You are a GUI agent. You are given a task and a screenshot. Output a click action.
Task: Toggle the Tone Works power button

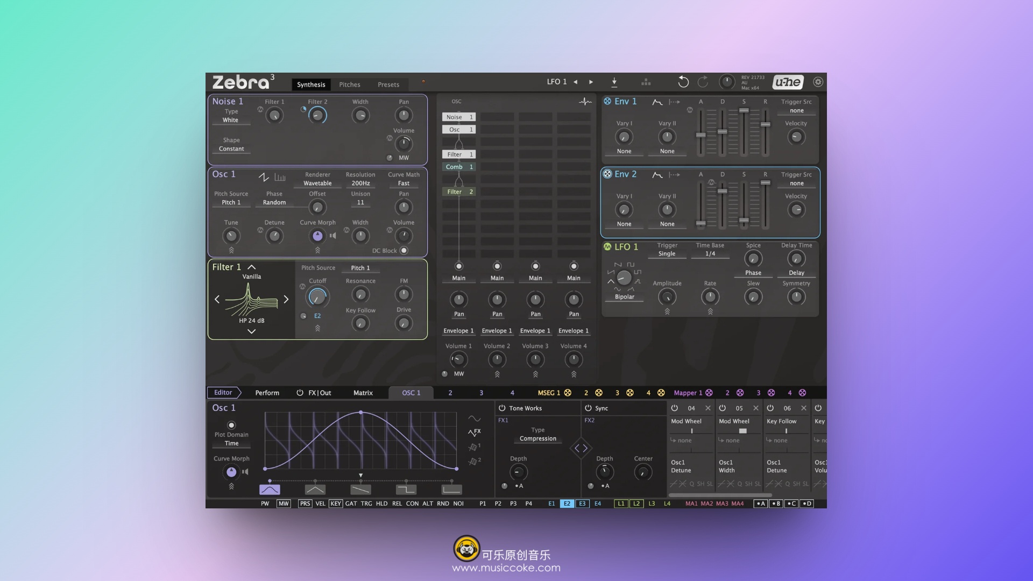point(502,408)
